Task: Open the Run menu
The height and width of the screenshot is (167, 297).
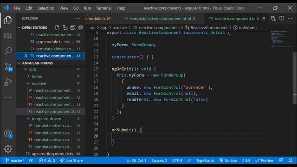Action: (87, 8)
